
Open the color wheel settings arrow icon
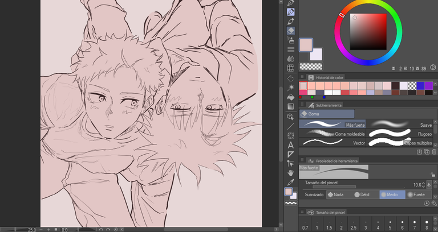point(433,68)
